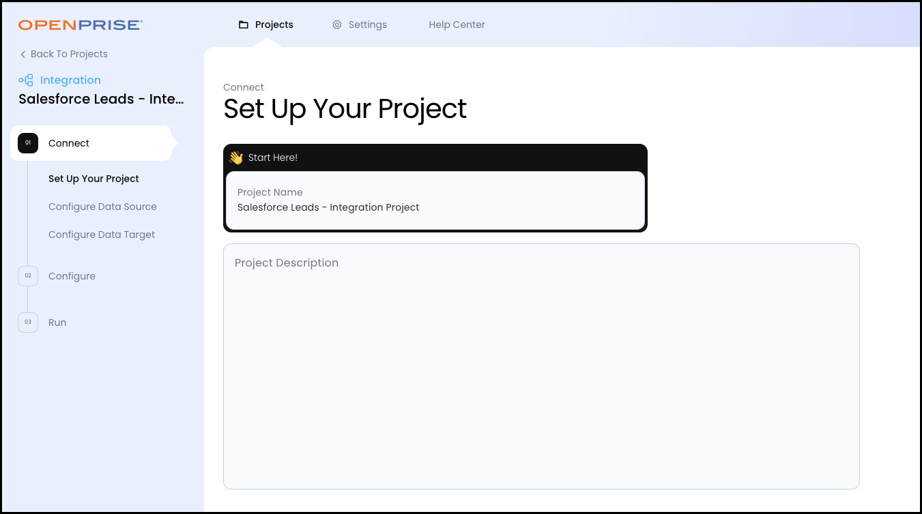The image size is (922, 514).
Task: Open the Help Center tab
Action: pos(457,25)
